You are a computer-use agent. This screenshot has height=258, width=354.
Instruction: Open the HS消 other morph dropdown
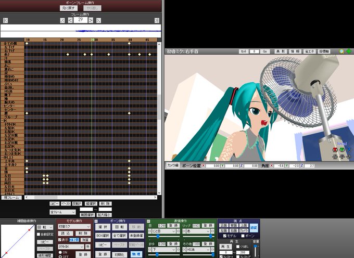tap(198, 250)
